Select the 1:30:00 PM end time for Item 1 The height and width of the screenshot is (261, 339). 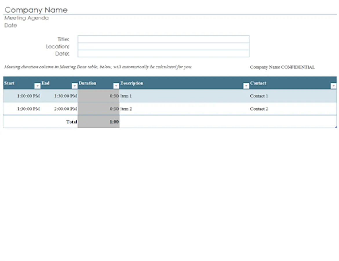[x=59, y=96]
